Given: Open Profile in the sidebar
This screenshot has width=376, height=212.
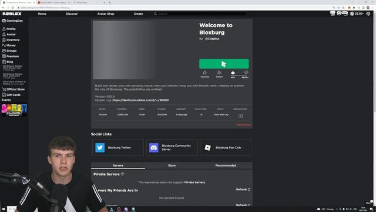Looking at the screenshot, I should [x=9, y=29].
